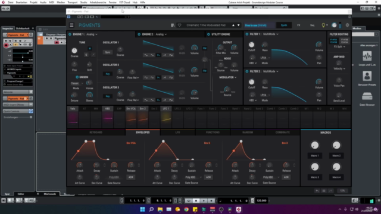Toggle Utility Engine power button
Image resolution: width=381 pixels, height=214 pixels.
[208, 34]
